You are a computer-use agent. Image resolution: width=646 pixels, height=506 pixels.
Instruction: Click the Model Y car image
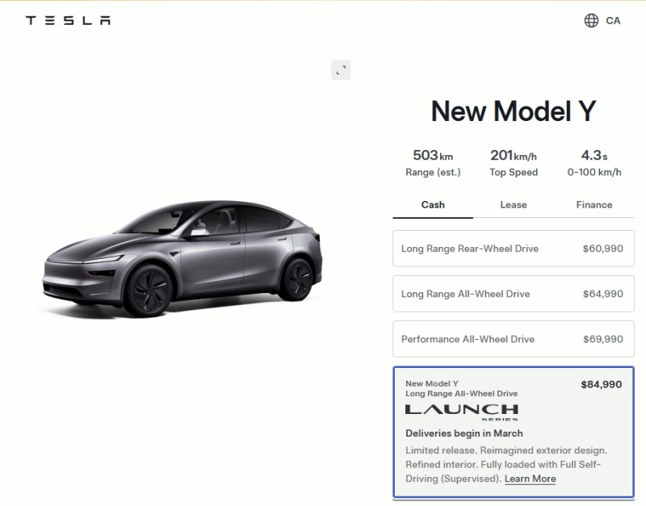[x=182, y=258]
